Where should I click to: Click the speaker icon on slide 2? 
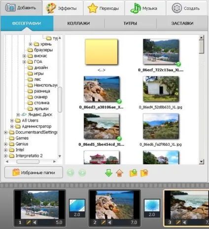[x=109, y=223]
